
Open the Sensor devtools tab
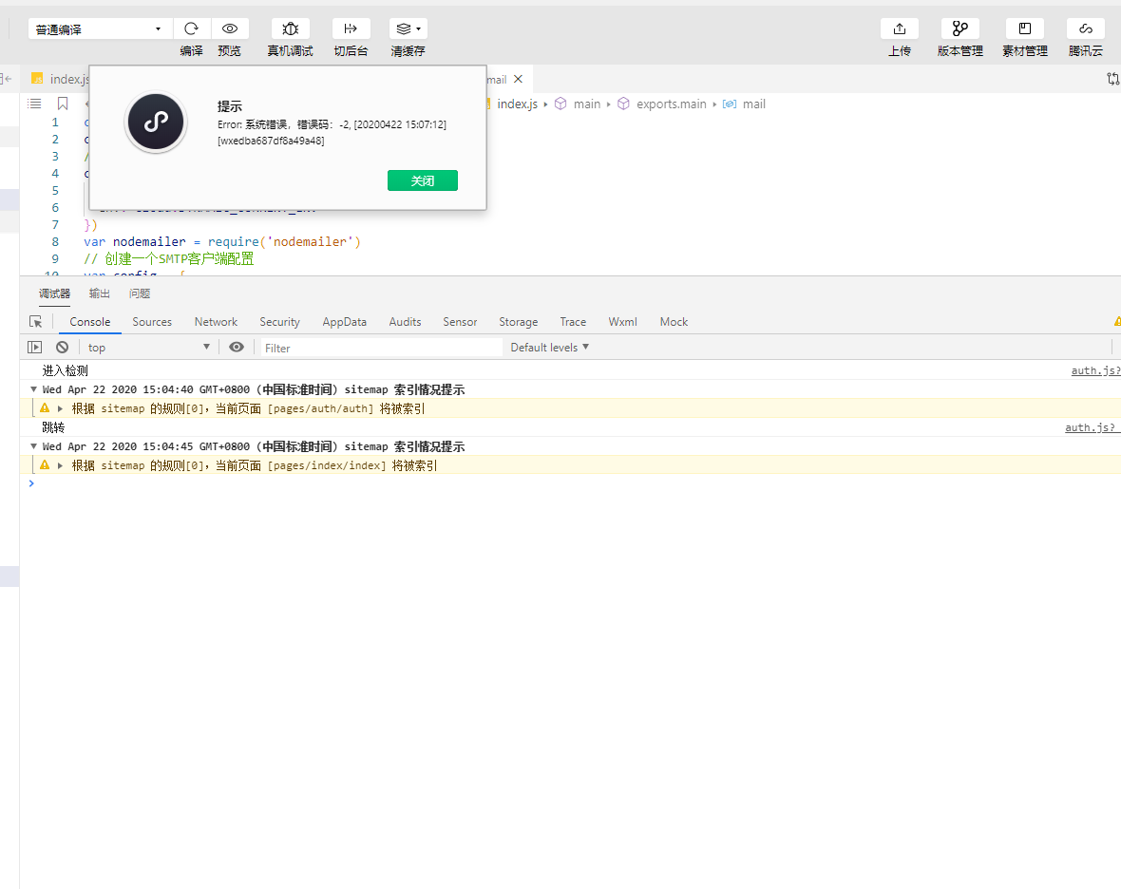pyautogui.click(x=460, y=322)
